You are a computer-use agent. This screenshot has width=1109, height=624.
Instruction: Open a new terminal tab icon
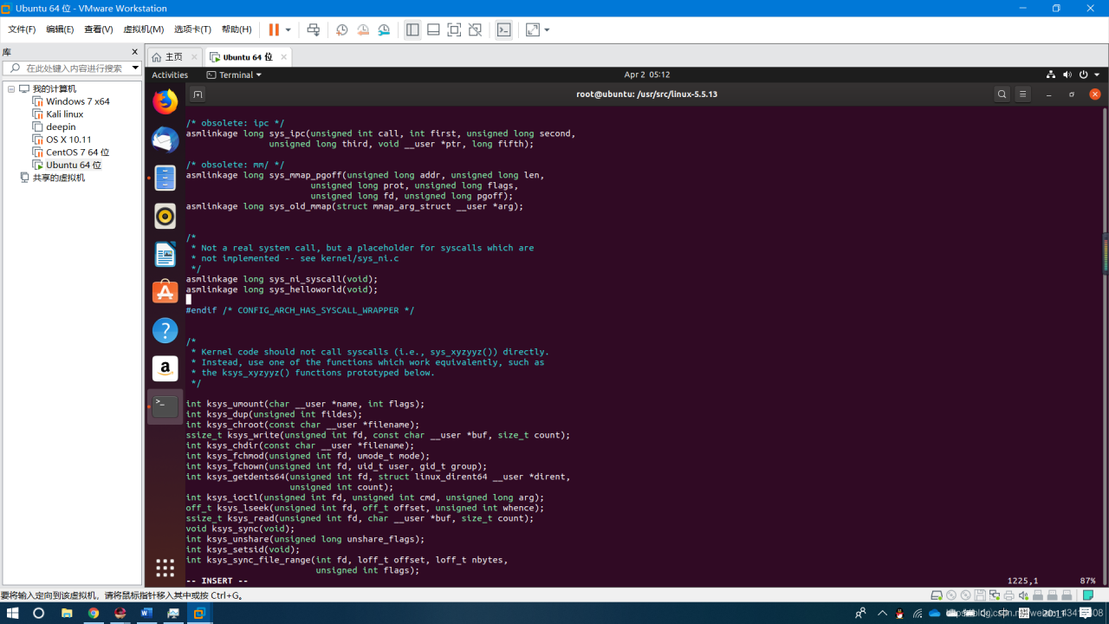198,94
